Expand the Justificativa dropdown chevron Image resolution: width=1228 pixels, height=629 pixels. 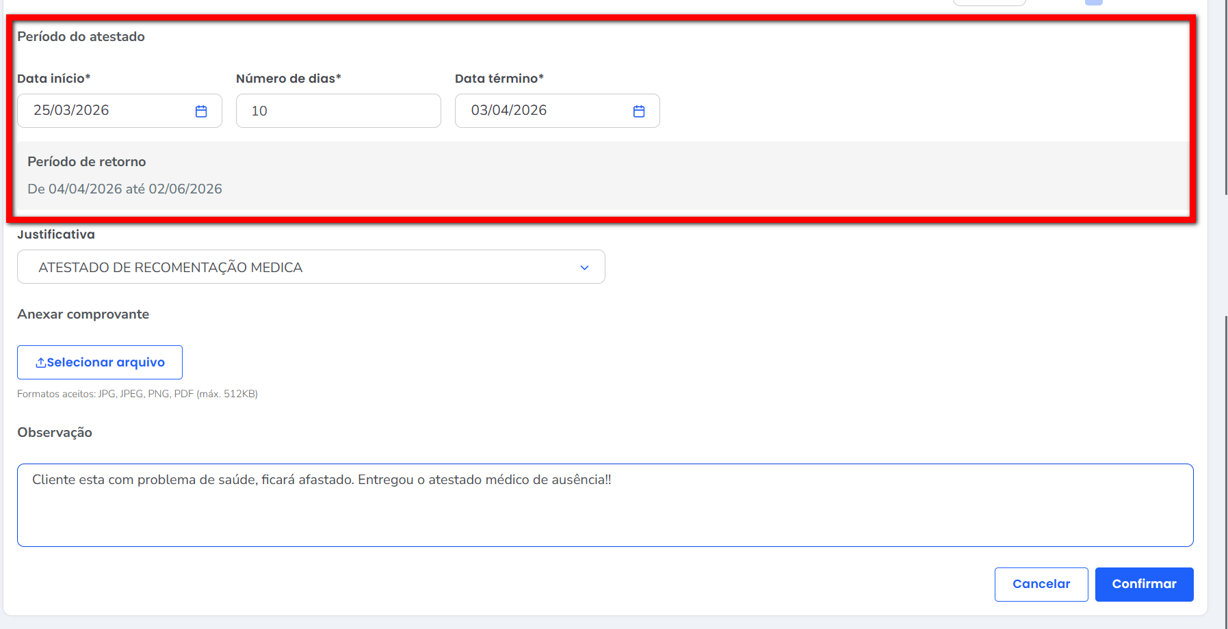coord(584,267)
